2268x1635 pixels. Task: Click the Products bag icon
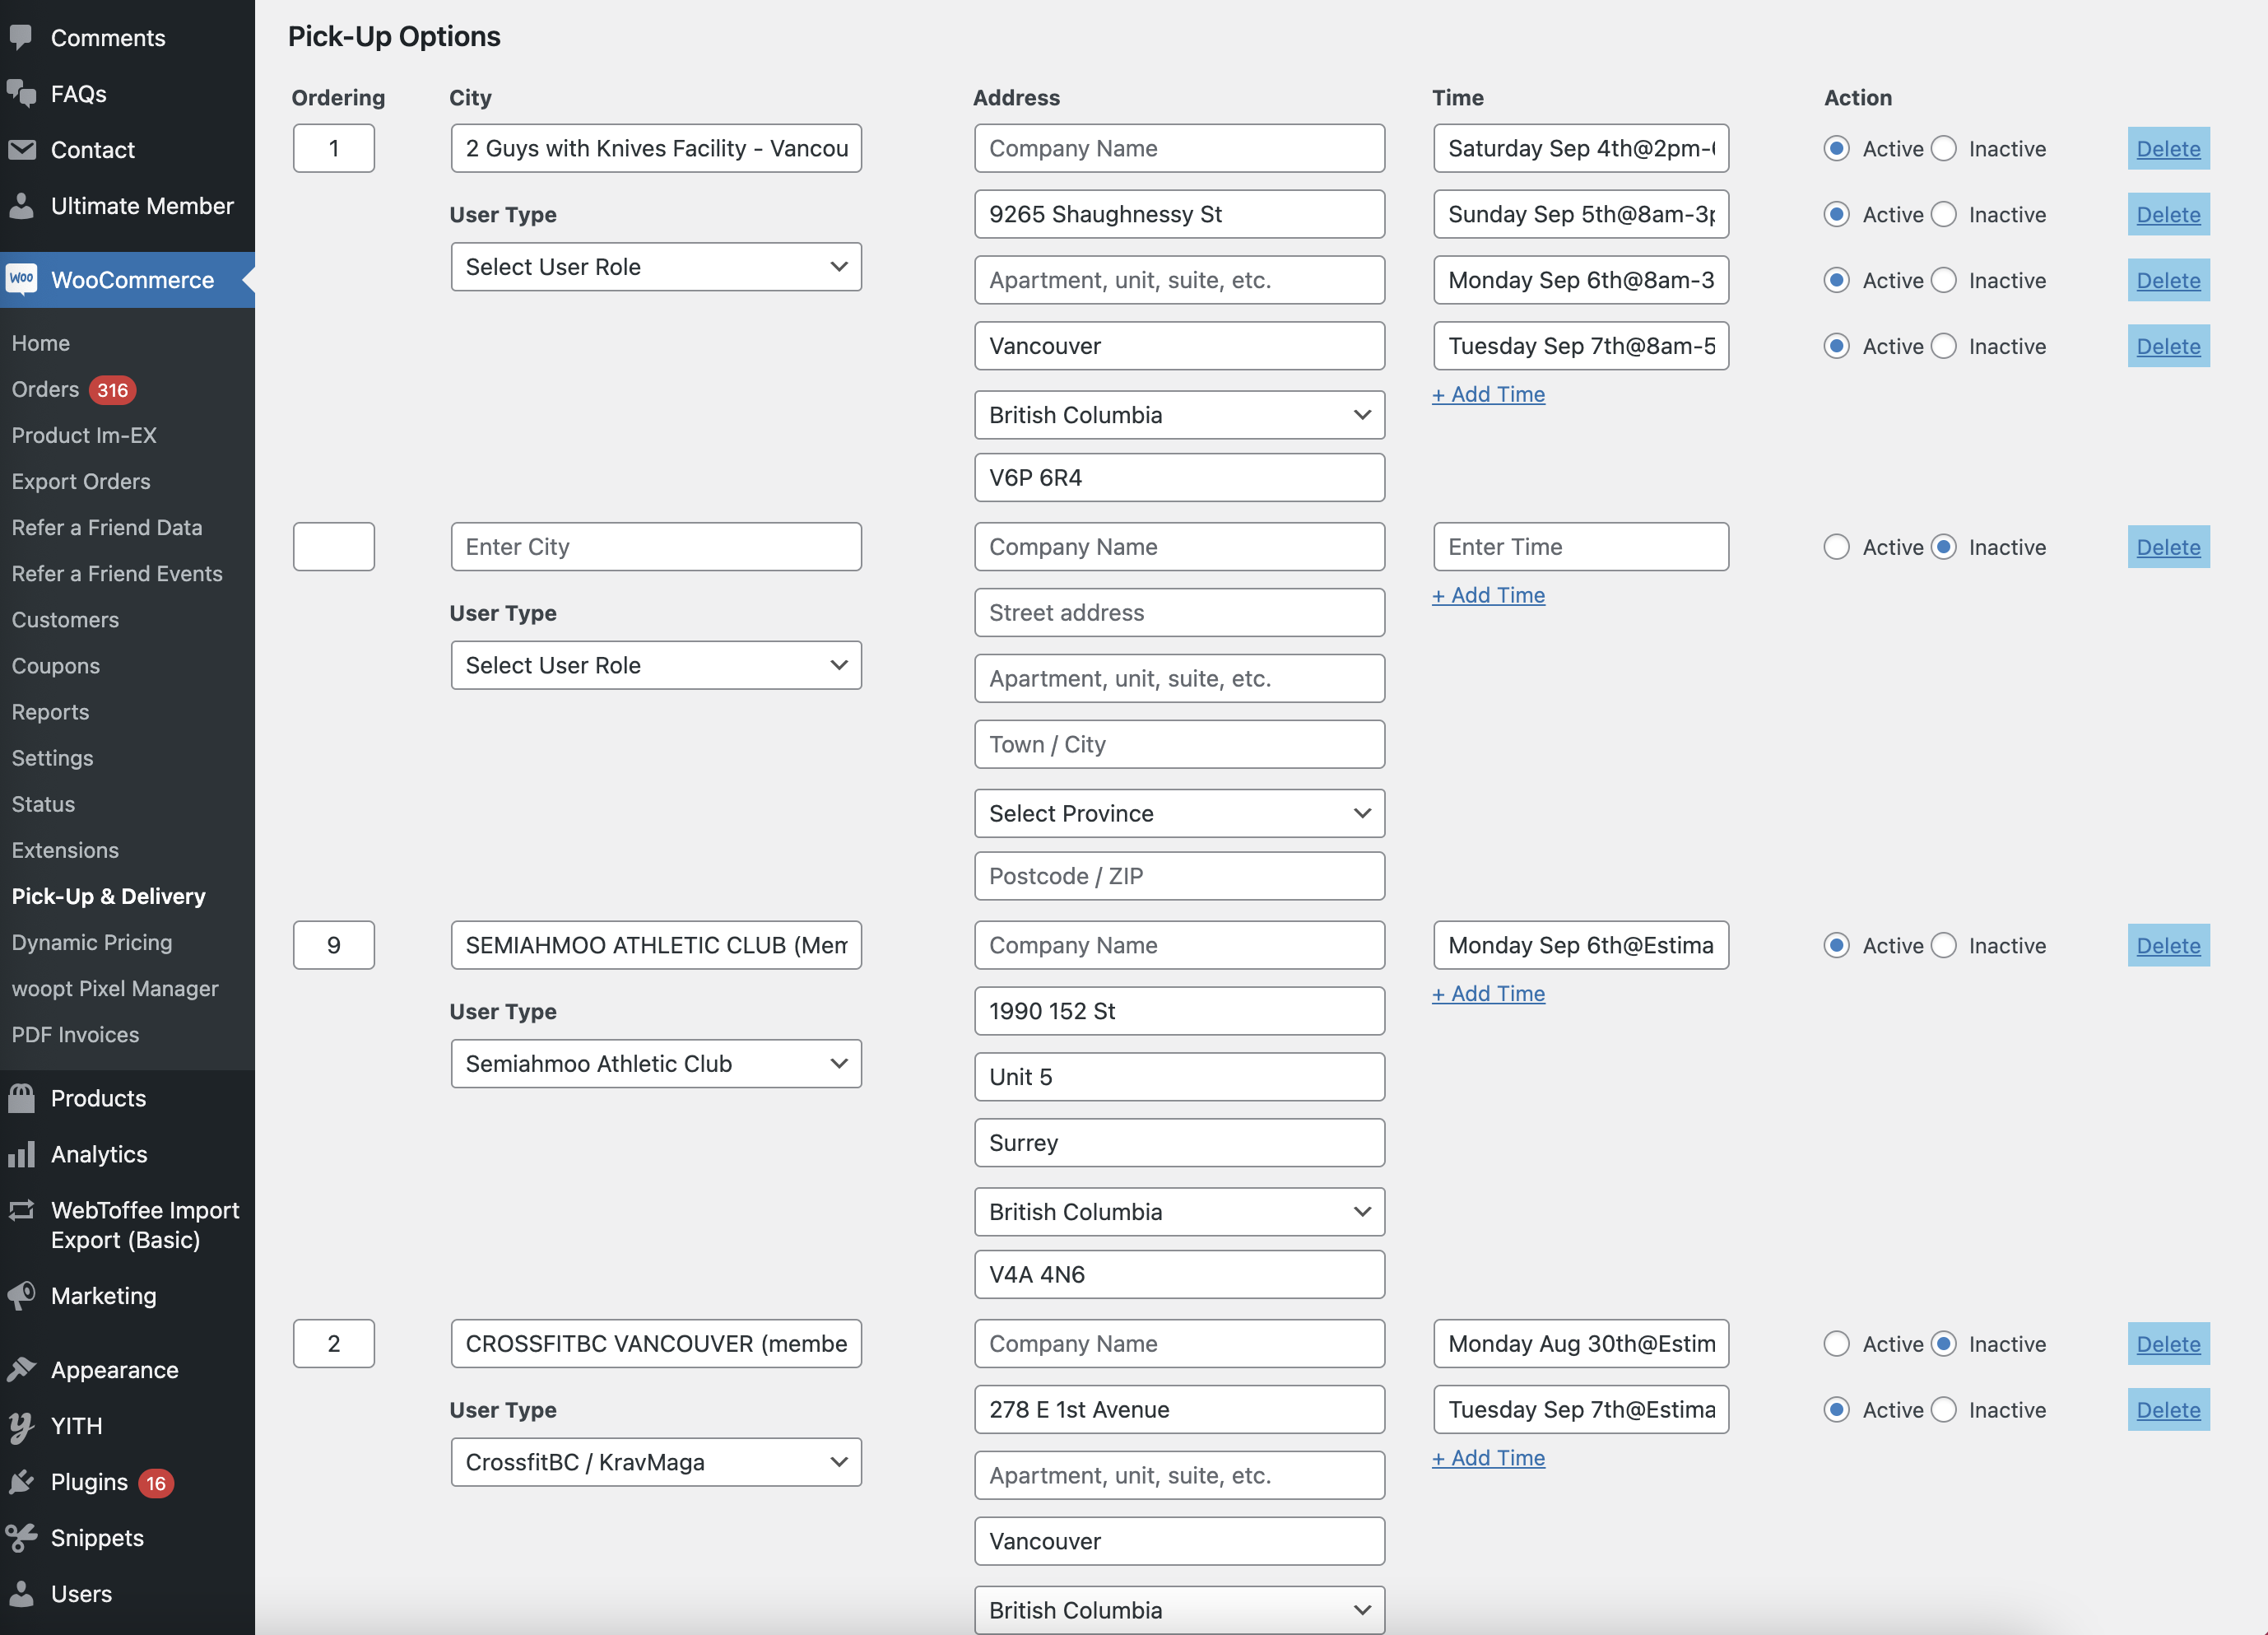tap(21, 1097)
